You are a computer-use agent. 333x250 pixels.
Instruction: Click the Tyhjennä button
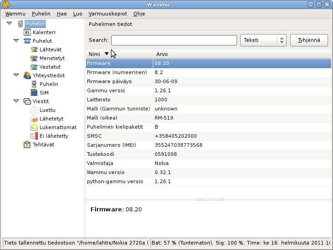[x=308, y=40]
